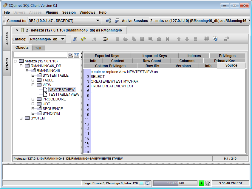Click the garbage collector trash icon

point(208,183)
